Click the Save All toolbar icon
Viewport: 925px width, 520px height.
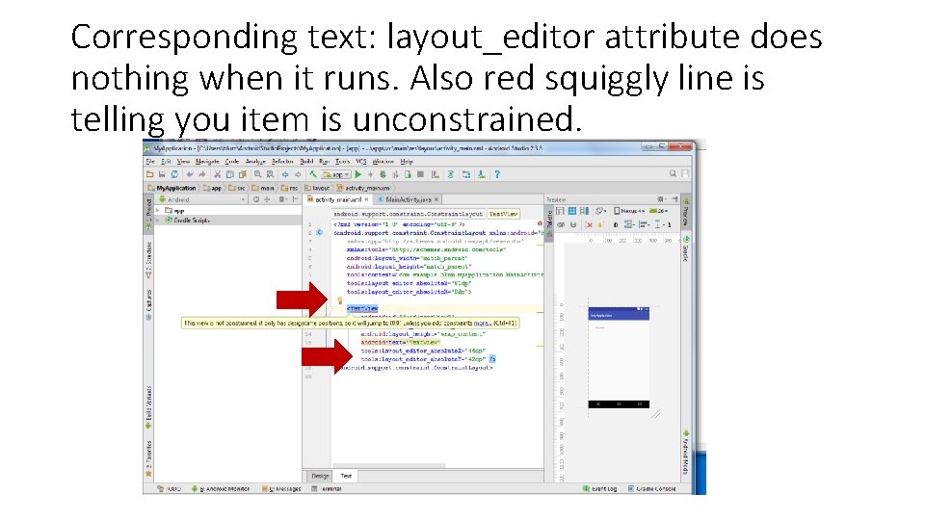(x=162, y=174)
